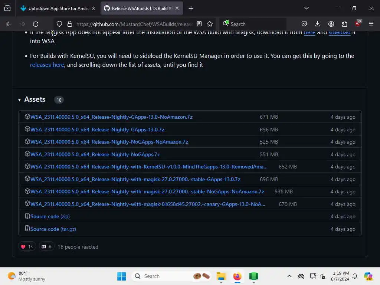Viewport: 380px width, 285px height.
Task: Download Nightly-GApps-13.0.7z asset
Action: point(97,130)
